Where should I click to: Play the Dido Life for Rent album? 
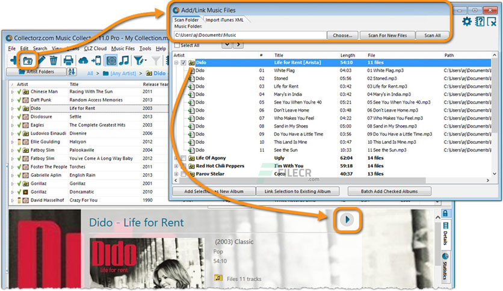pos(347,219)
